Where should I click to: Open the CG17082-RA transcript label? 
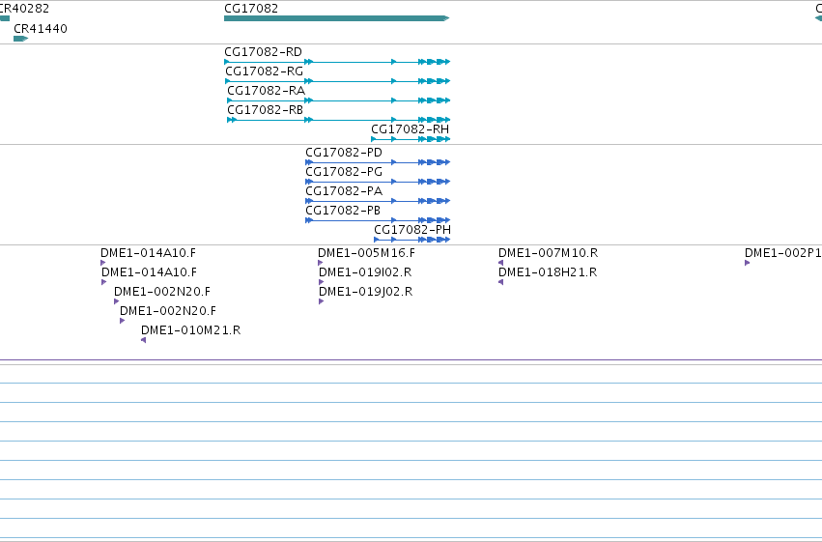click(266, 91)
